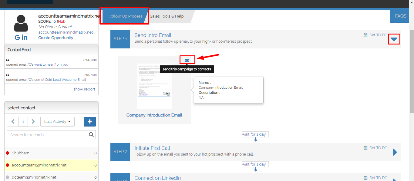Click the No Phone Contact text
The height and width of the screenshot is (181, 414).
coord(55,27)
